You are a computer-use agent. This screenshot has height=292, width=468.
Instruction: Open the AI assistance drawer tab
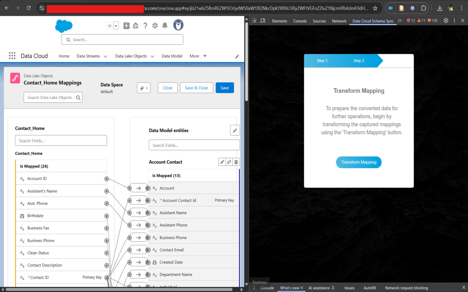click(x=321, y=288)
